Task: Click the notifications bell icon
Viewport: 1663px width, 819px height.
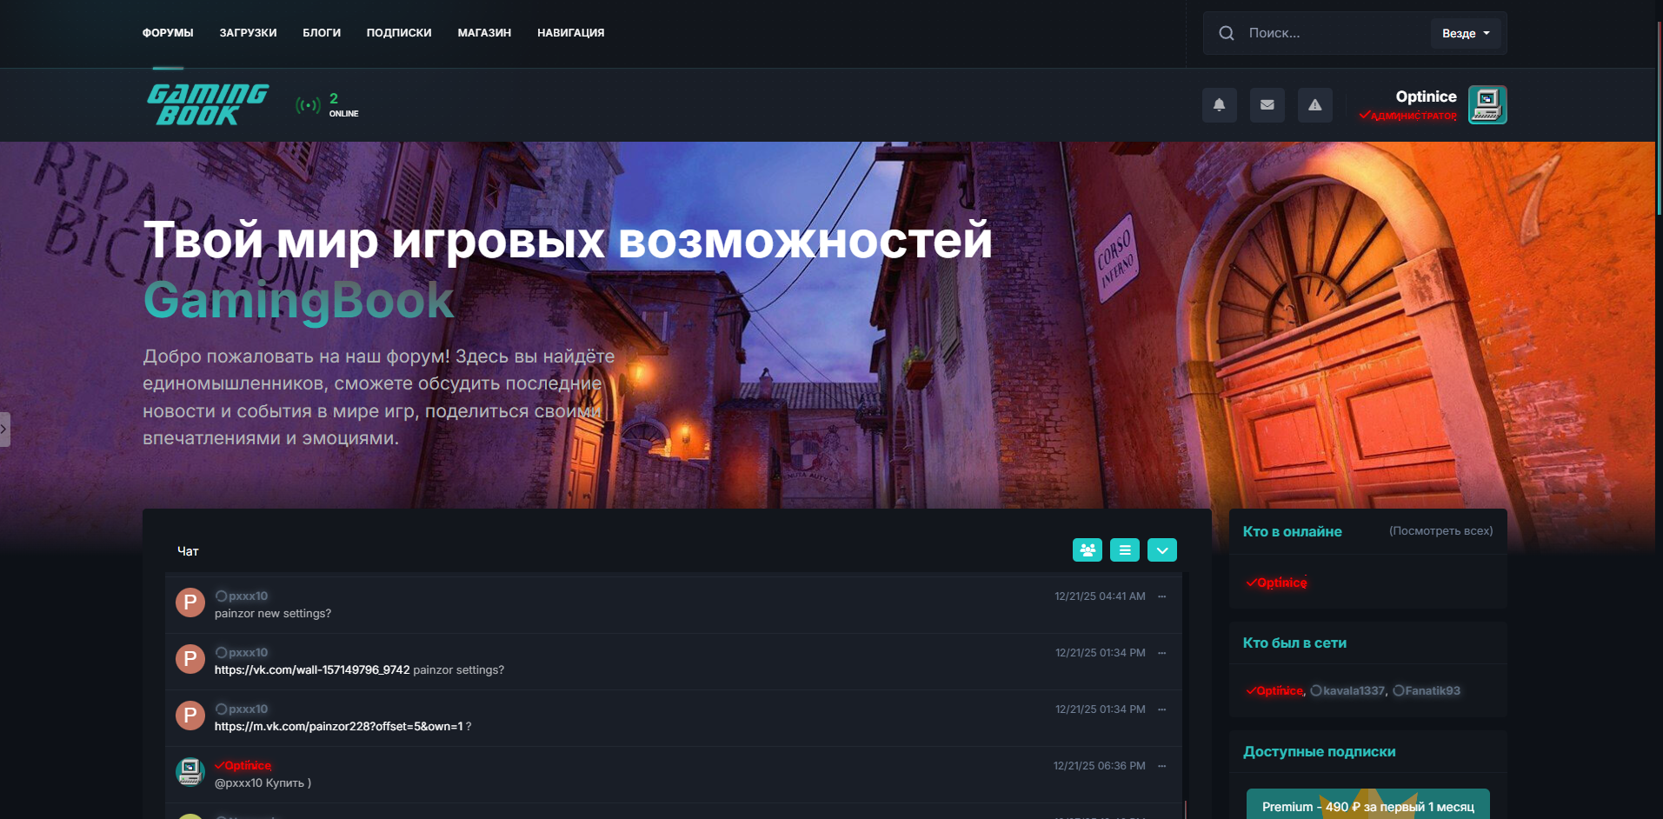Action: coord(1219,105)
